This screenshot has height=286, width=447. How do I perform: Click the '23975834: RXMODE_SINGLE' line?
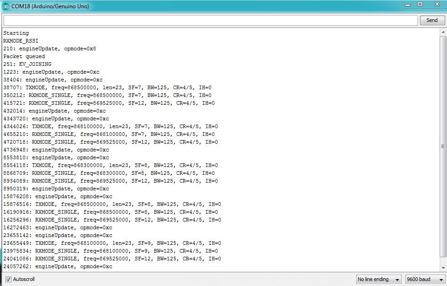tap(111, 251)
